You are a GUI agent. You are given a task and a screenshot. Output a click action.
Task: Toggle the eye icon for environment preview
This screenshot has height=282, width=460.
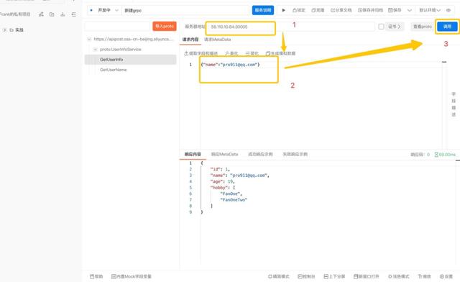pyautogui.click(x=448, y=10)
